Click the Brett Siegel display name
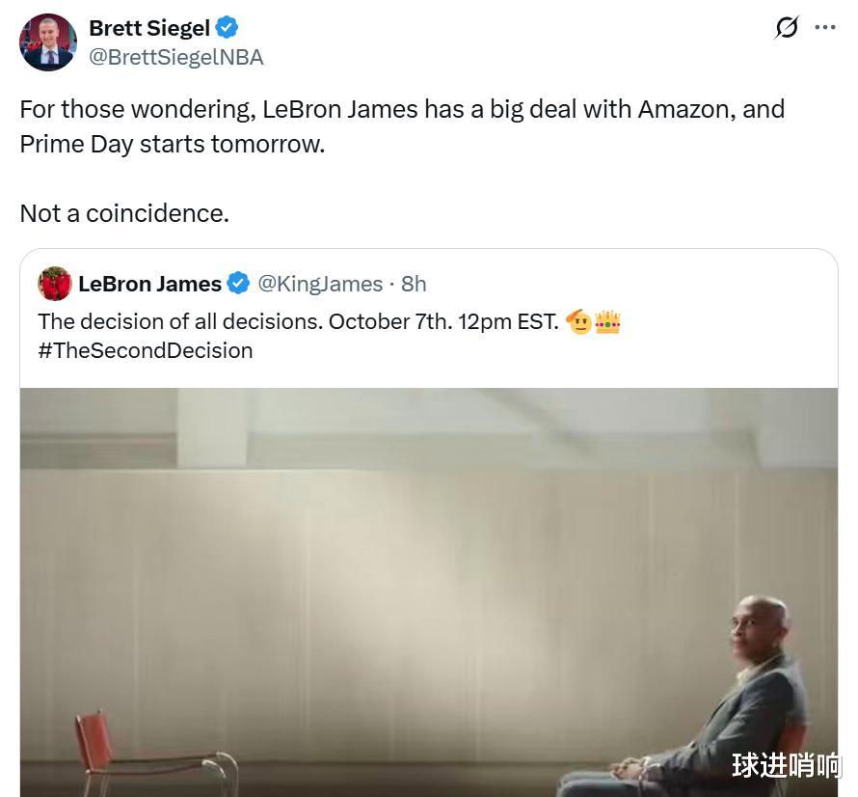The width and height of the screenshot is (858, 797). (148, 28)
